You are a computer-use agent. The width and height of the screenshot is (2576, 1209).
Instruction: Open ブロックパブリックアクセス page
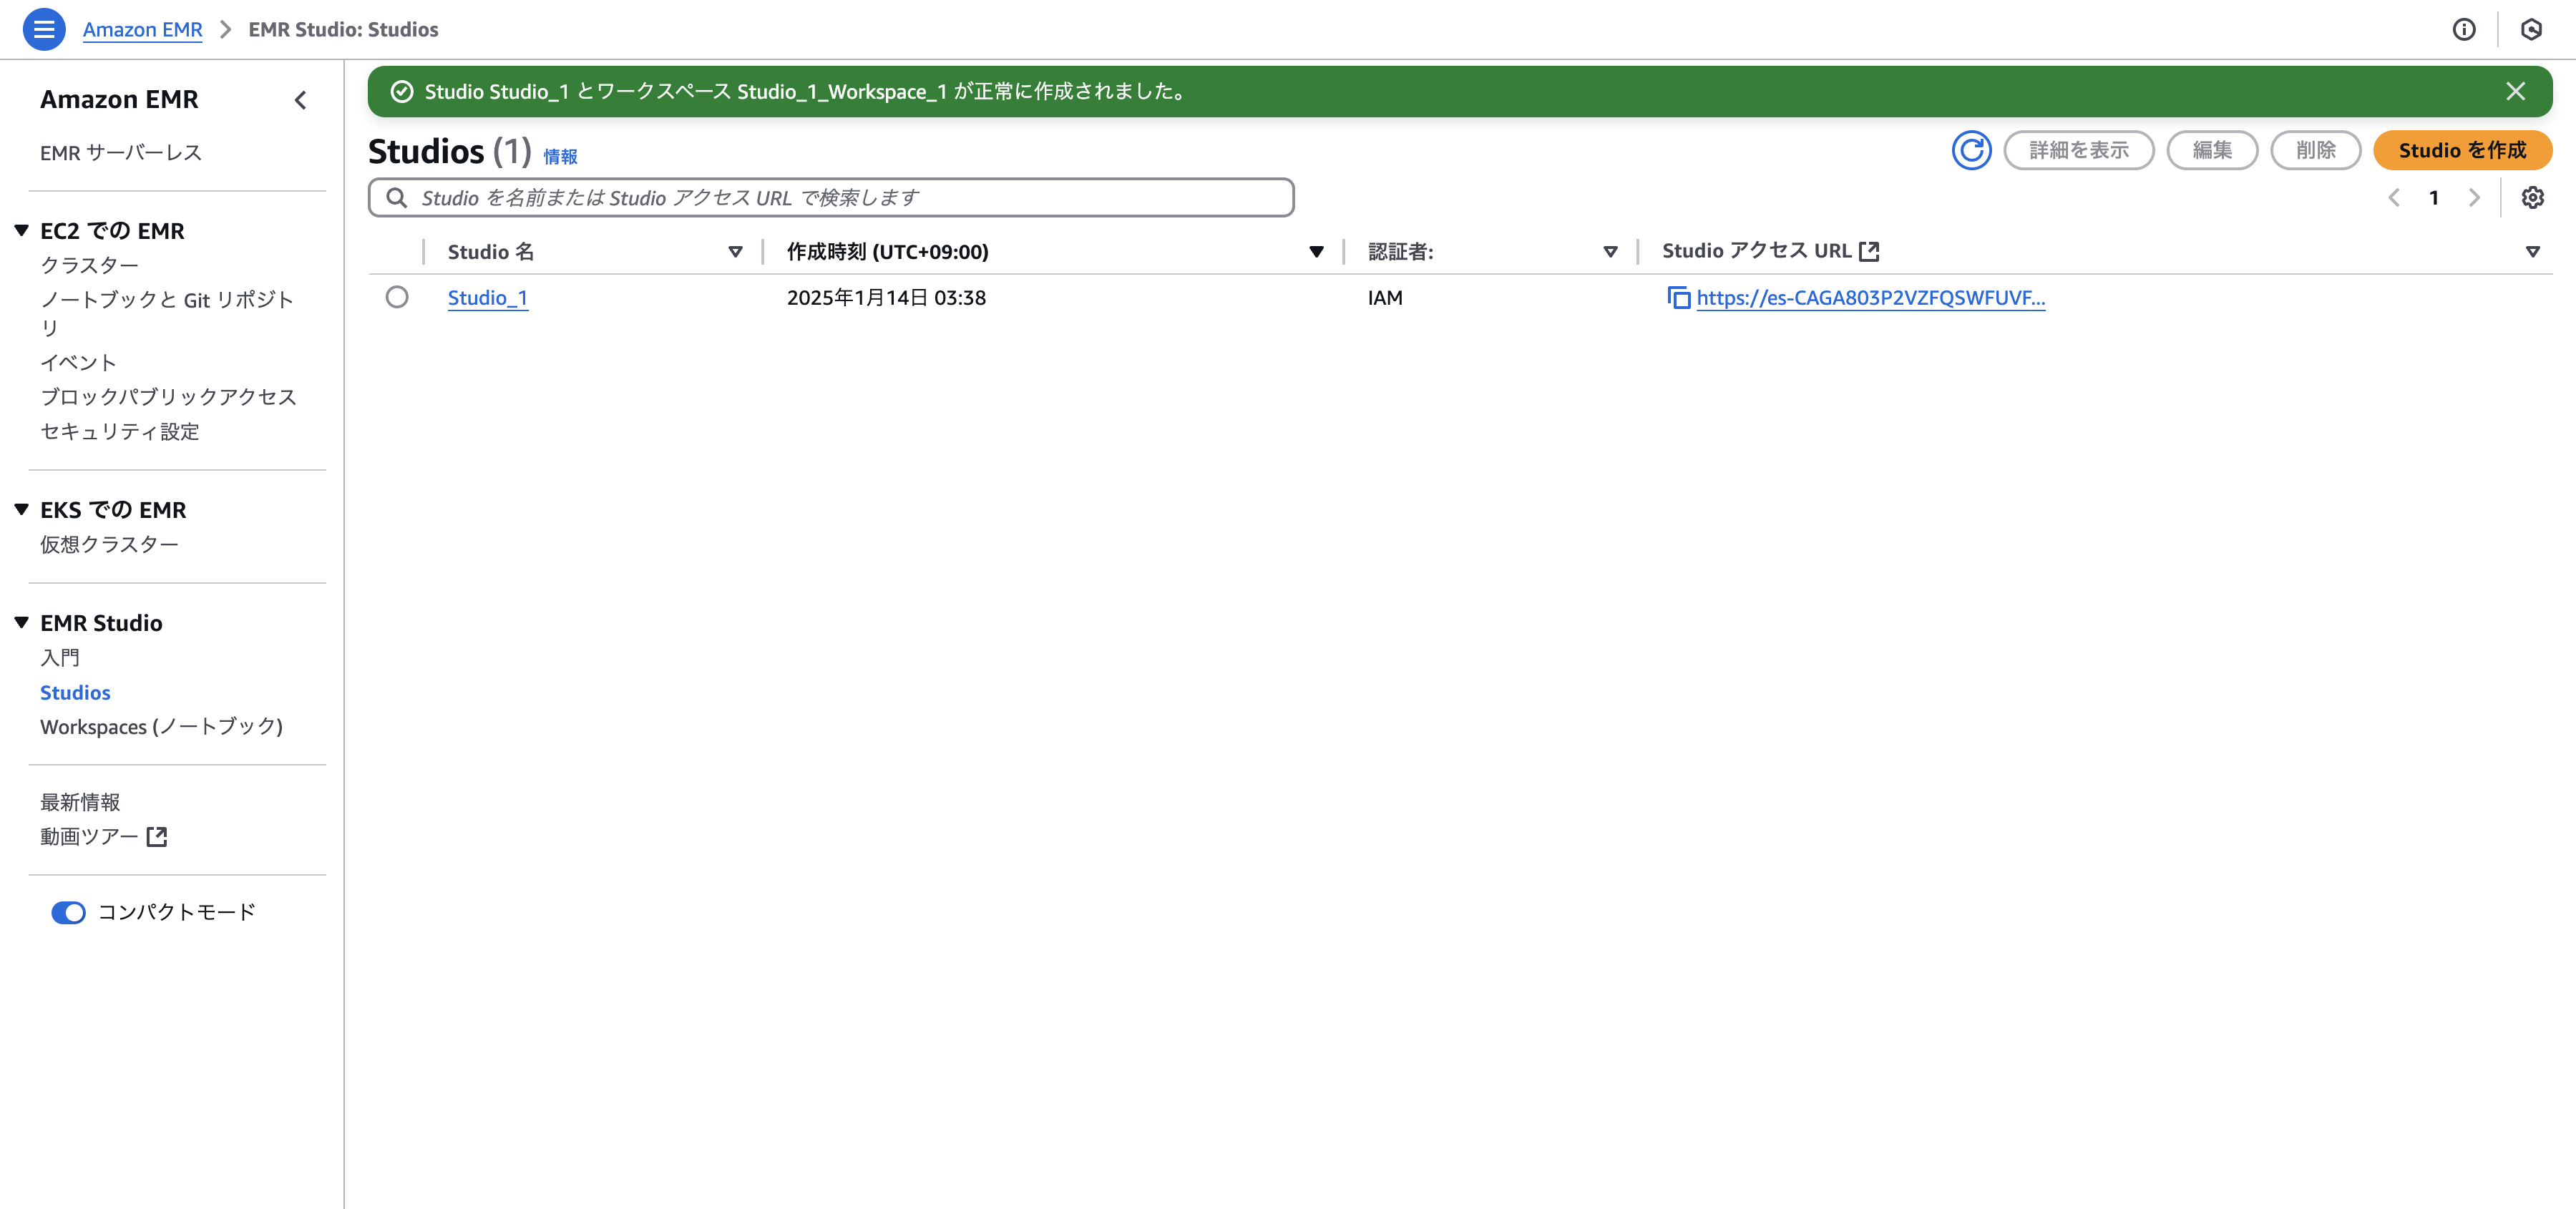168,396
